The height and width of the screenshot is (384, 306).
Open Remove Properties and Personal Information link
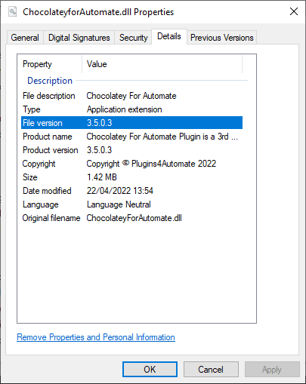pos(96,337)
